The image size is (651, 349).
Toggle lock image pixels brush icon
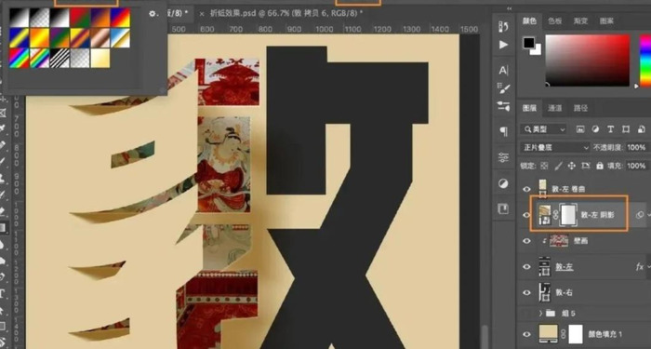558,166
